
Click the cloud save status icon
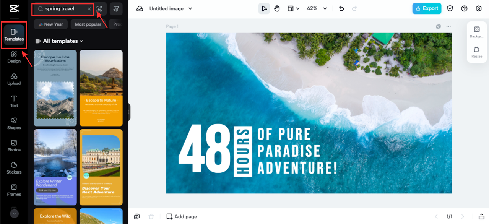140,8
